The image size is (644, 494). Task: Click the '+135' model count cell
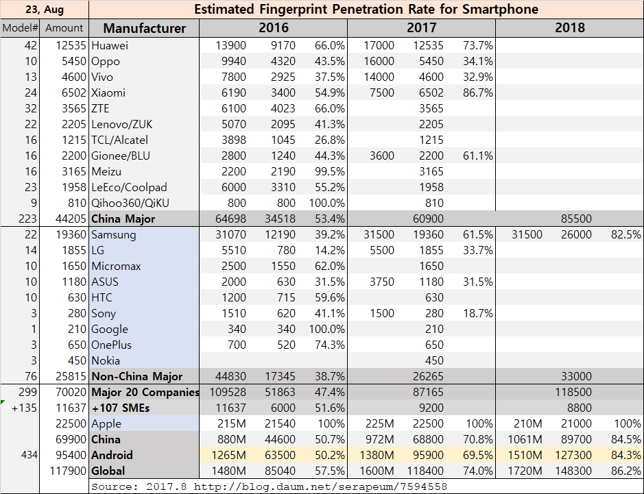point(24,408)
